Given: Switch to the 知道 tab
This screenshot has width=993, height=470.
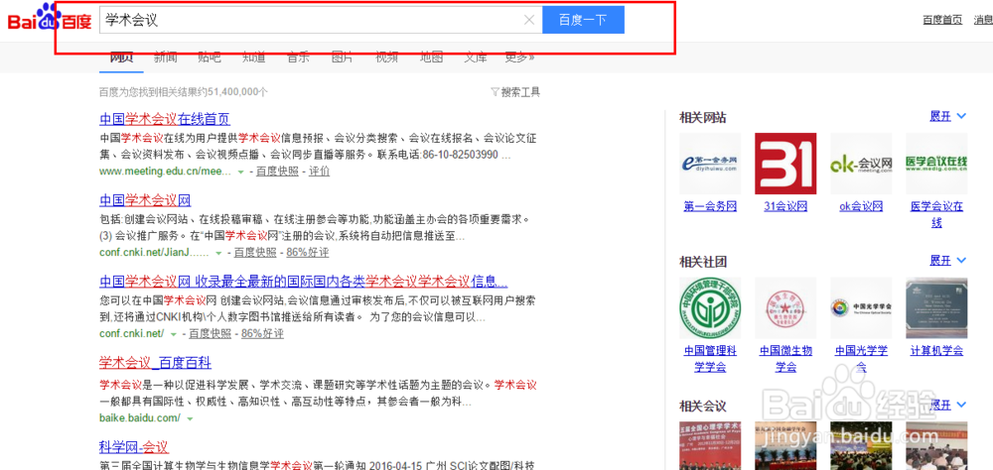Looking at the screenshot, I should pos(254,57).
